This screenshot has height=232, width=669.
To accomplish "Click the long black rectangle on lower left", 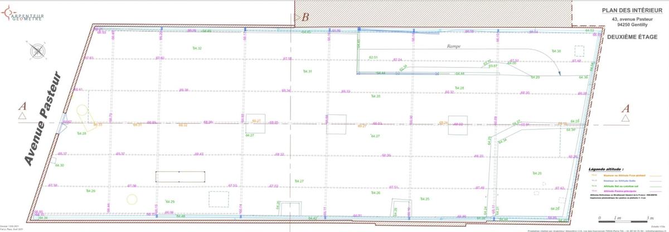I will [x=181, y=177].
